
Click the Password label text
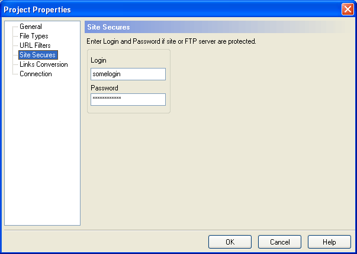point(104,87)
